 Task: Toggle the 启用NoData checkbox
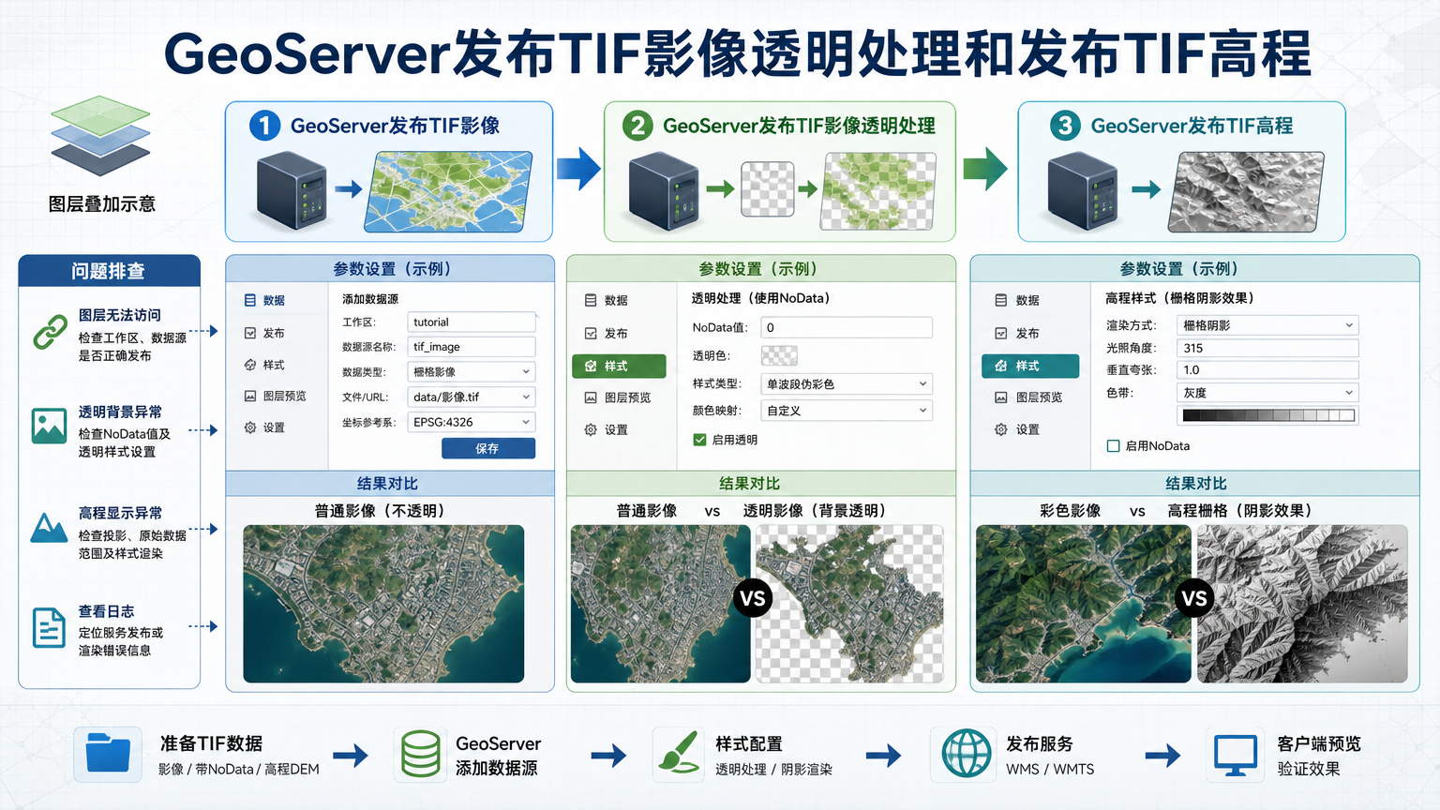(x=1114, y=446)
